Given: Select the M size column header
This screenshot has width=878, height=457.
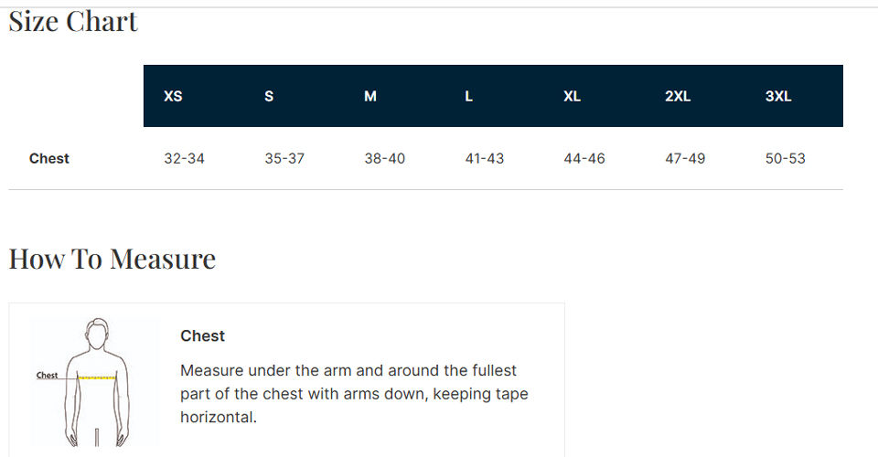Looking at the screenshot, I should click(x=370, y=96).
